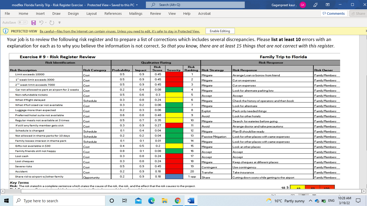Switch to the References tab
The width and height of the screenshot is (367, 206).
pos(113,13)
